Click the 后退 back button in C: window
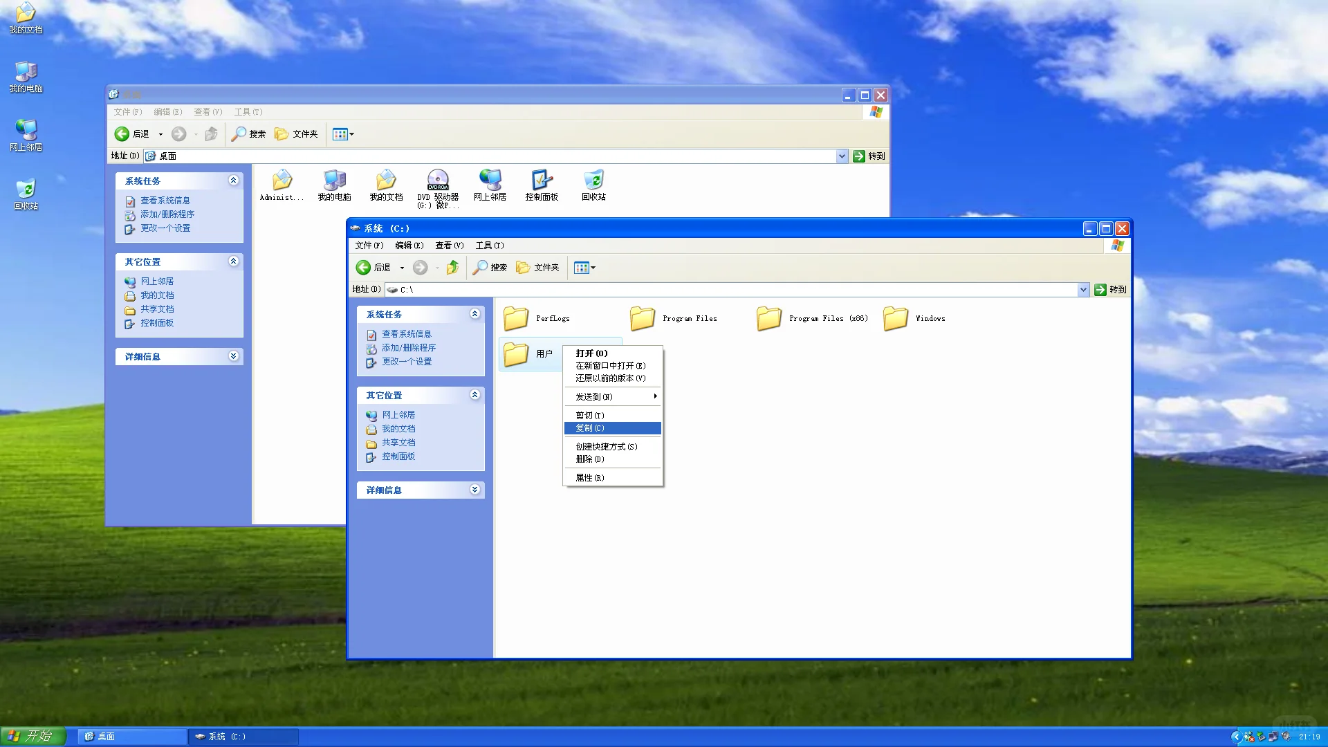Screen dimensions: 1328x747 coord(374,268)
